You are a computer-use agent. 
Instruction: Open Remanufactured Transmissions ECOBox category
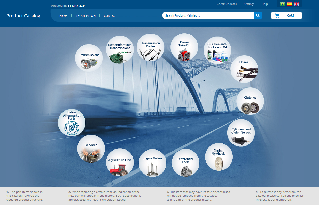[120, 50]
